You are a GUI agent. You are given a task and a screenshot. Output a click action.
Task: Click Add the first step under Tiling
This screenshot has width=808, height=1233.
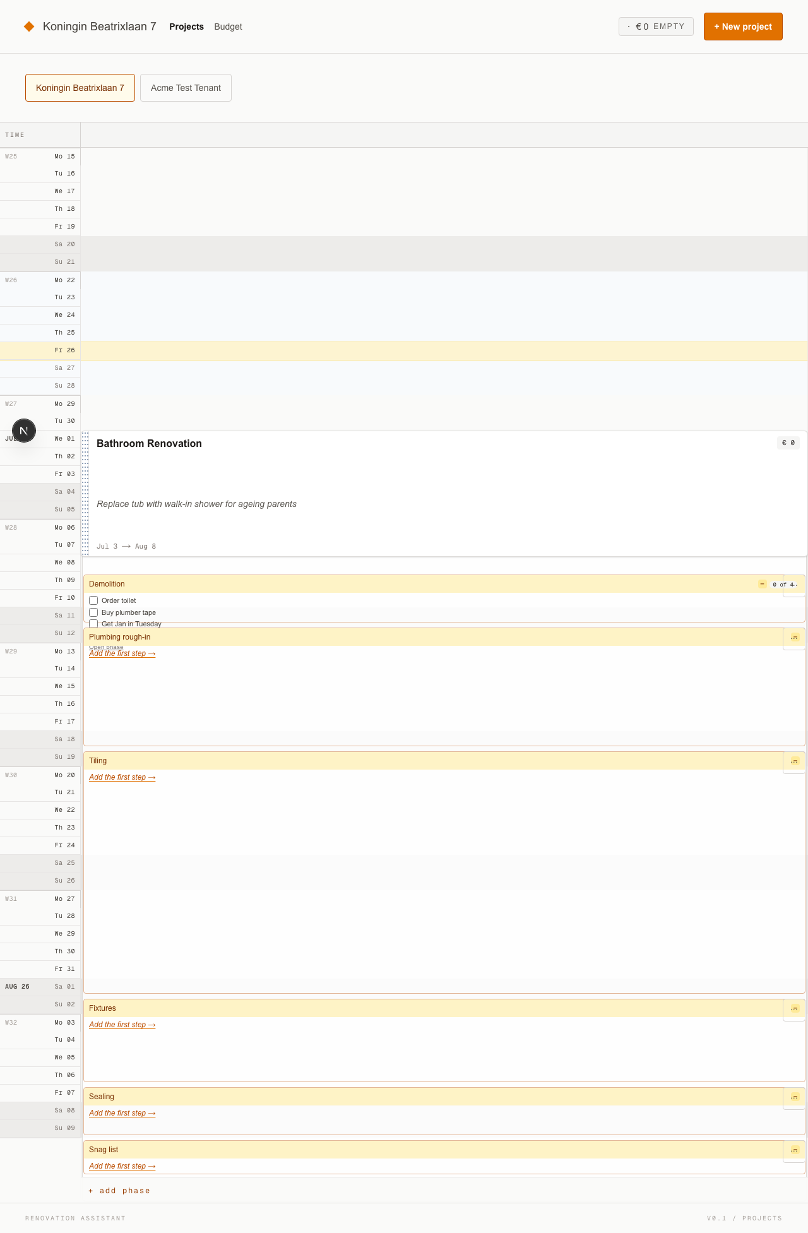point(122,777)
